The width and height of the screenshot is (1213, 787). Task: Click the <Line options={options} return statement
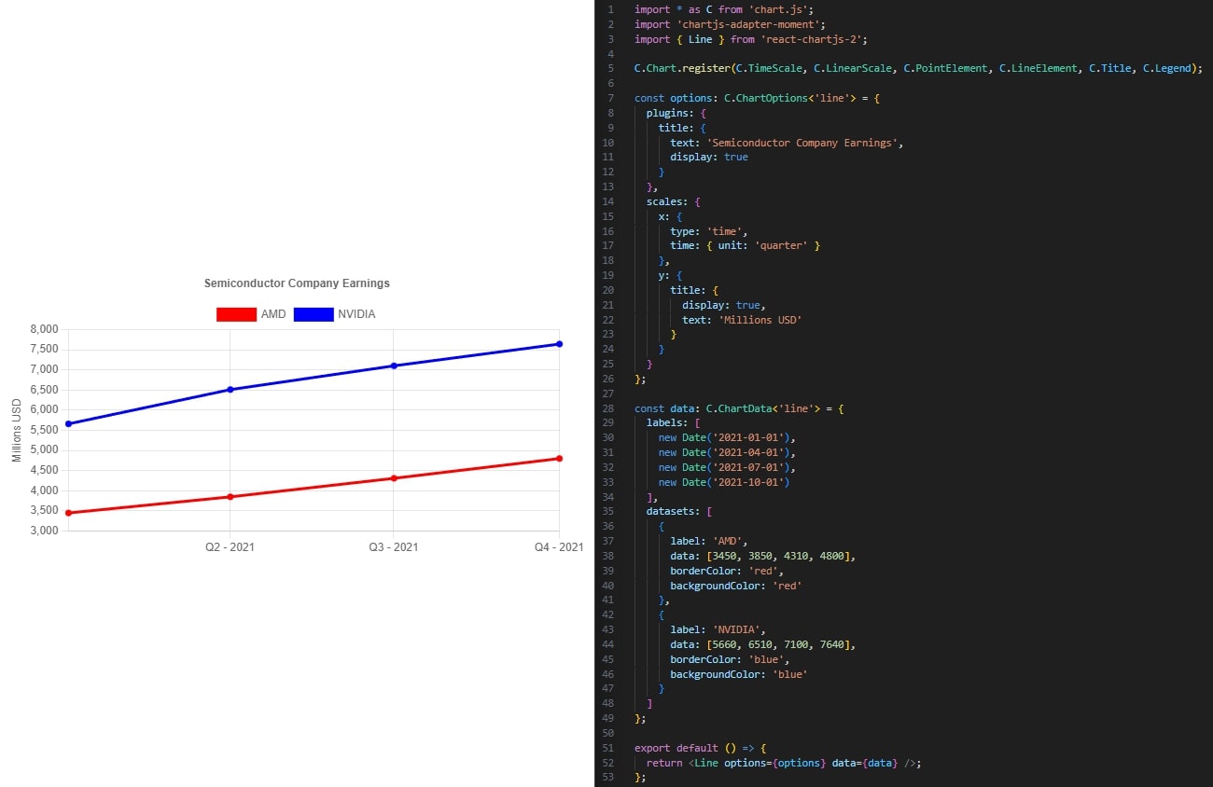(x=785, y=763)
